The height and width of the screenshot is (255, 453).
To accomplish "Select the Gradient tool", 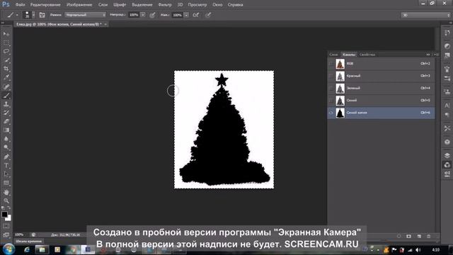I will (x=6, y=130).
